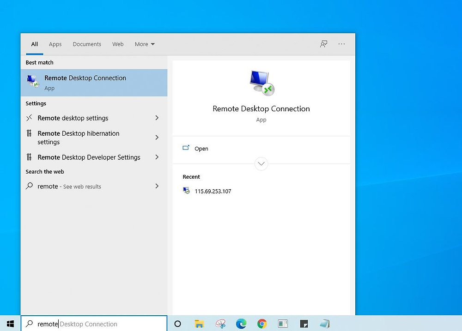This screenshot has width=462, height=331.
Task: Switch to the Web tab
Action: [x=118, y=44]
